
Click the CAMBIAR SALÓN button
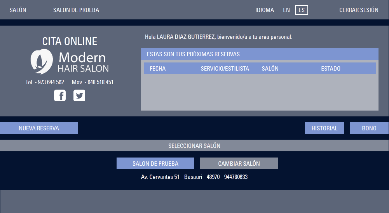239,163
